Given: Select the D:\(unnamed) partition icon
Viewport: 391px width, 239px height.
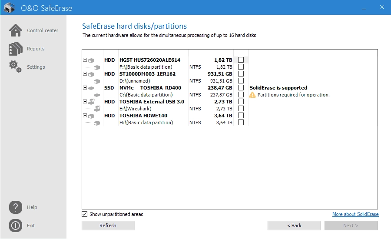Looking at the screenshot, I should click(97, 81).
